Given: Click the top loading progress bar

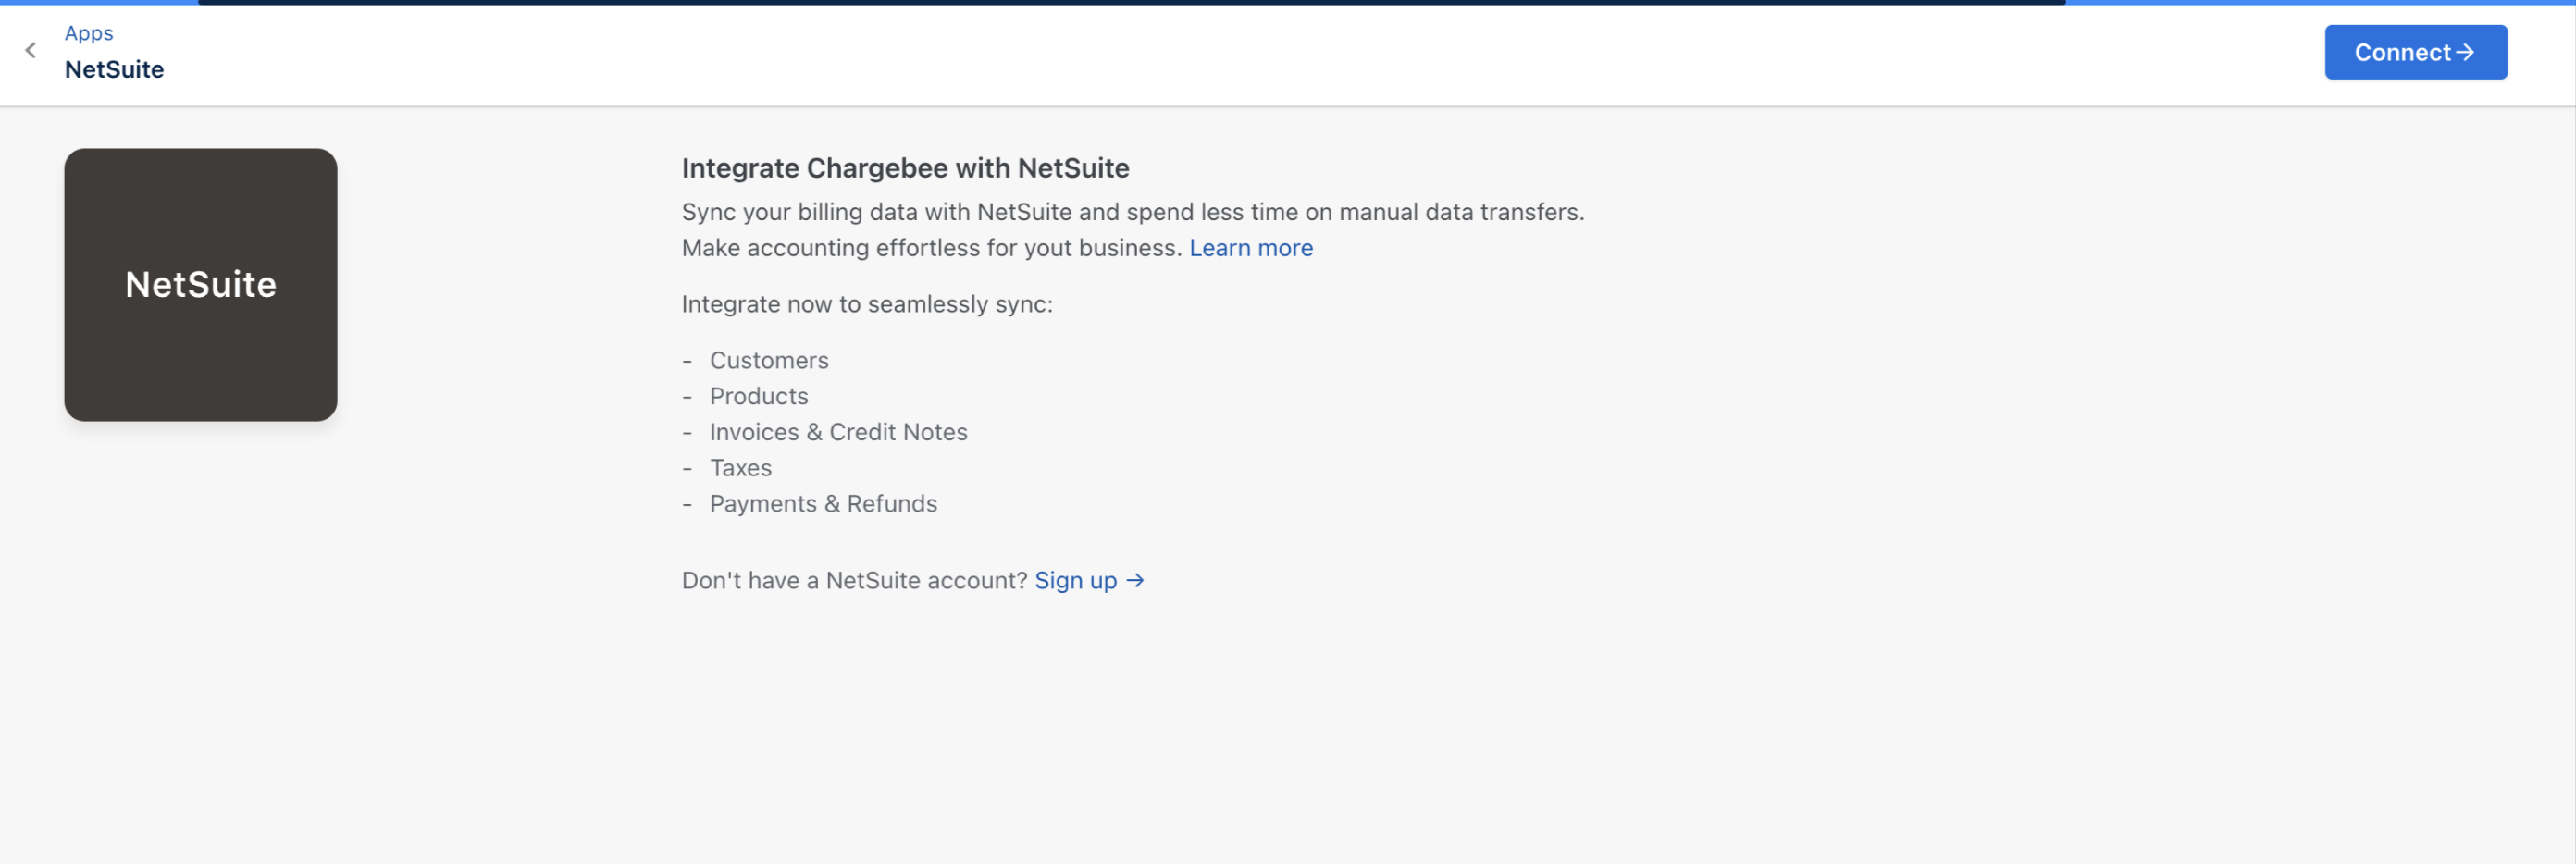Looking at the screenshot, I should pos(1130,3).
